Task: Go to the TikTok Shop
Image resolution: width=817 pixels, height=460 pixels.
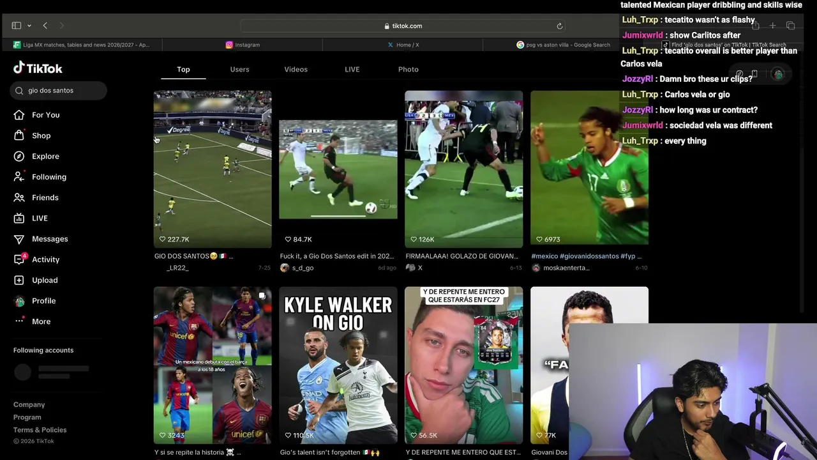Action: point(33,135)
